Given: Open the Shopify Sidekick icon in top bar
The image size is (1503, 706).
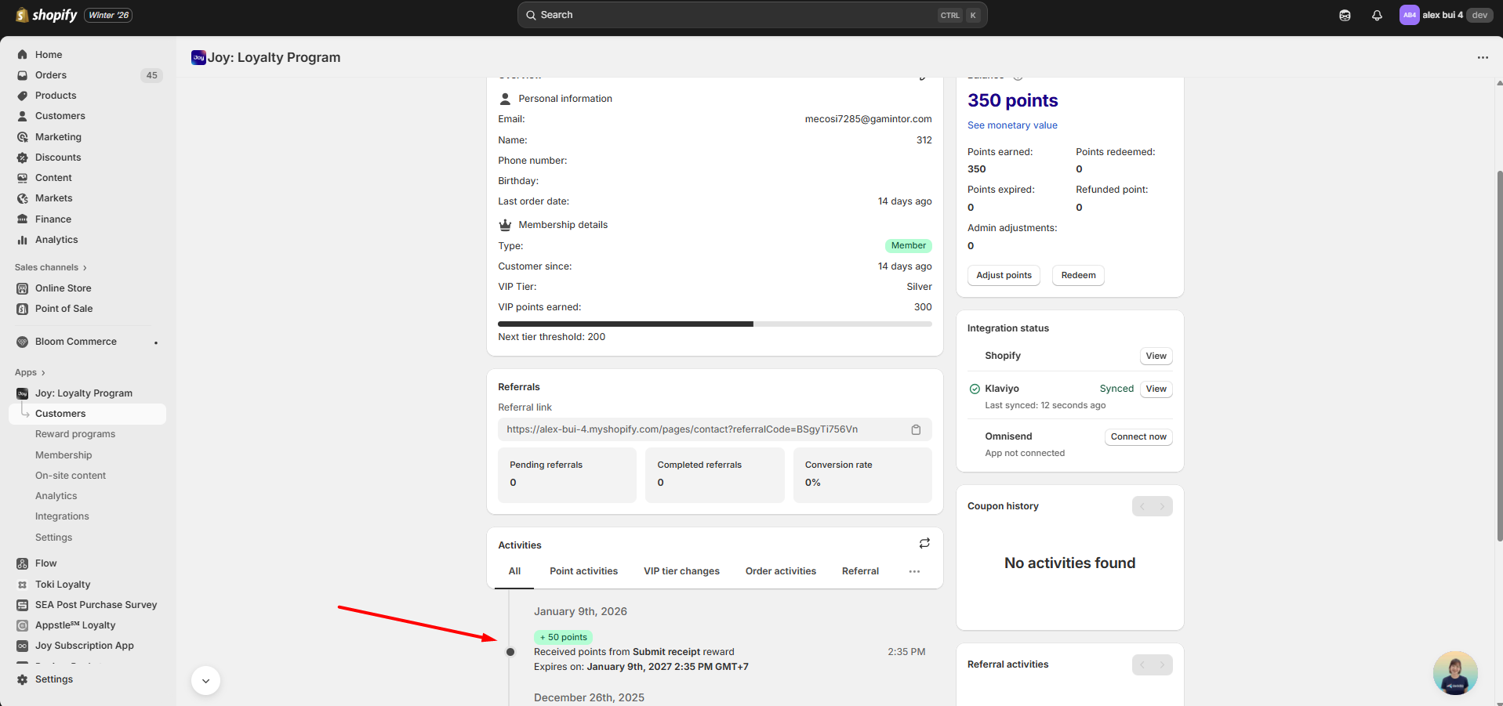Looking at the screenshot, I should tap(1345, 15).
